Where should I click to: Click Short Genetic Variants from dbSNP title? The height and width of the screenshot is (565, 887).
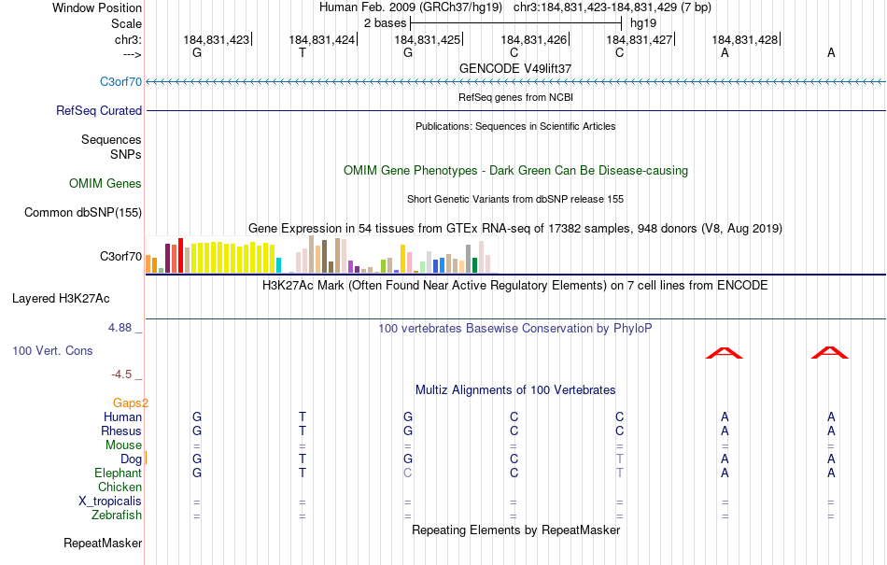click(x=515, y=199)
